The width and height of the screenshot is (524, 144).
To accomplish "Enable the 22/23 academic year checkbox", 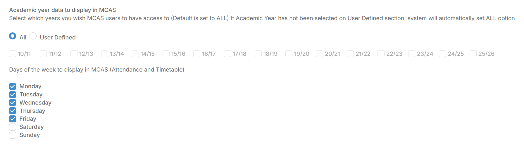I will tap(381, 54).
